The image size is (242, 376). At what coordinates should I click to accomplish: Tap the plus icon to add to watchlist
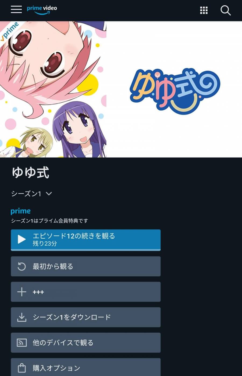(x=22, y=292)
